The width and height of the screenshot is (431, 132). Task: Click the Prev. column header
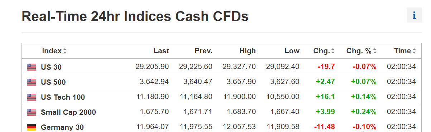(x=203, y=51)
